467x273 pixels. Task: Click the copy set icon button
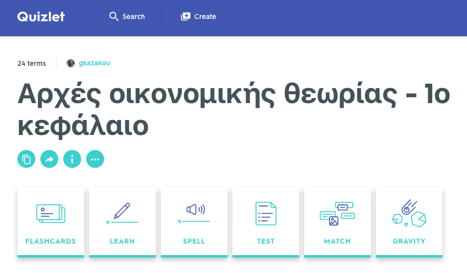click(26, 159)
